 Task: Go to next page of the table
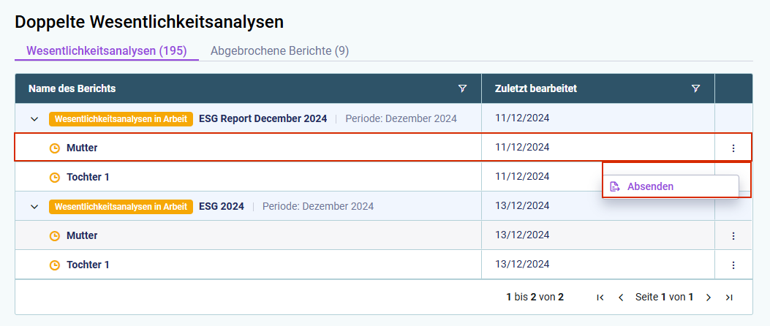click(708, 297)
